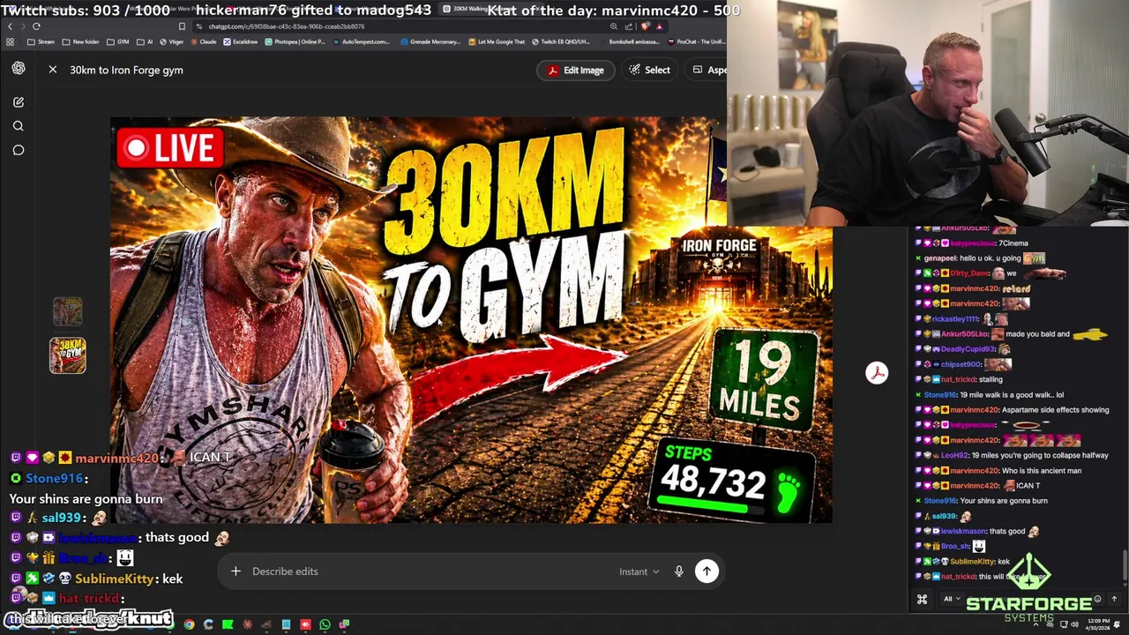Click the bookmark icon in address bar
Viewport: 1129px width, 635px height.
(x=182, y=26)
